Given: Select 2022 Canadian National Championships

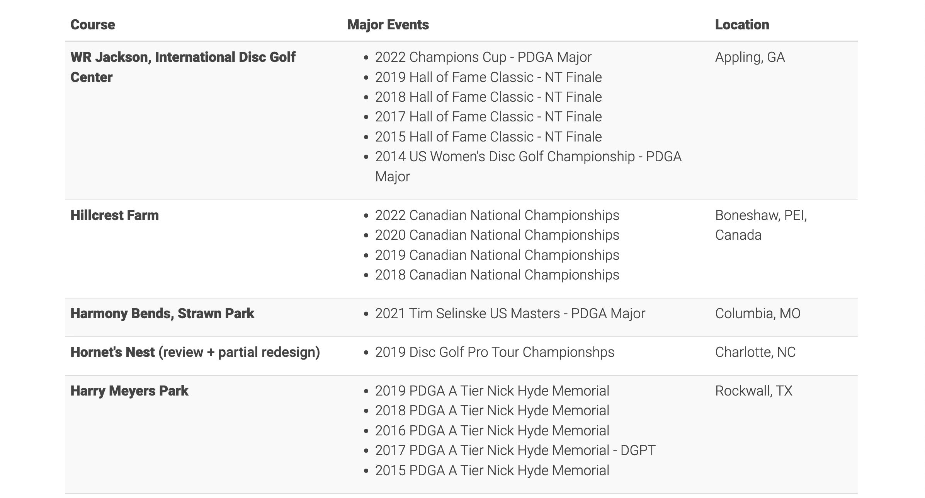Looking at the screenshot, I should [497, 215].
